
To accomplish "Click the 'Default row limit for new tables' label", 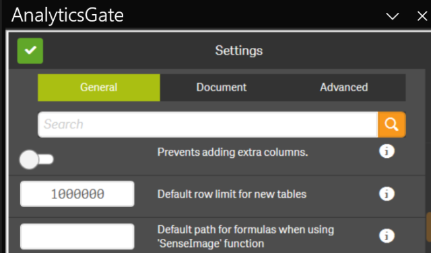I will pos(232,194).
